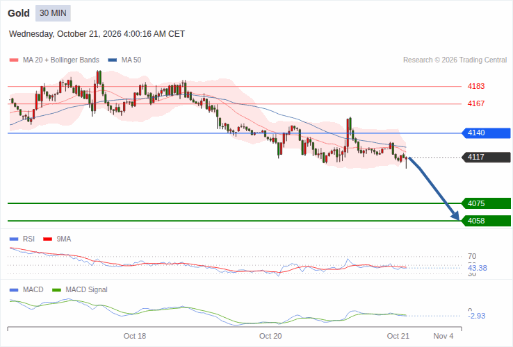Screen dimensions: 513x347
Task: Click the 30 MIN timeframe badge
Action: [x=53, y=13]
